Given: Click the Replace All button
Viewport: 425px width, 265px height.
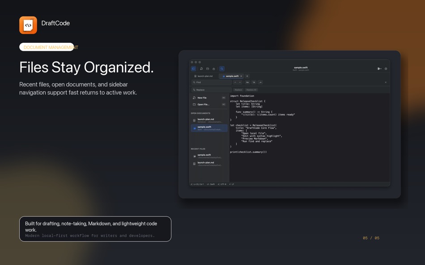Looking at the screenshot, I should 251,90.
